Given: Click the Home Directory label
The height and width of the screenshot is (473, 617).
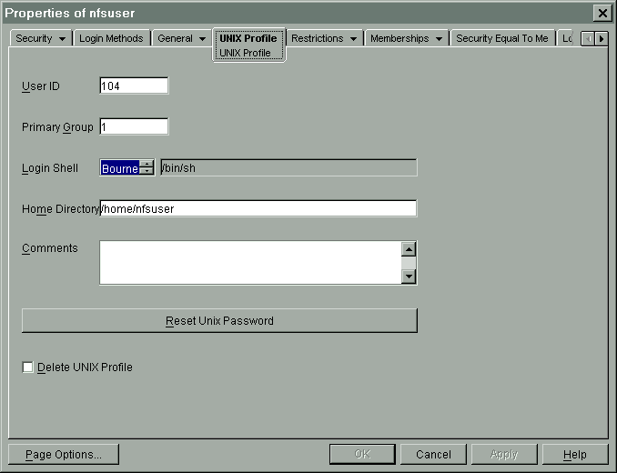Looking at the screenshot, I should point(61,209).
